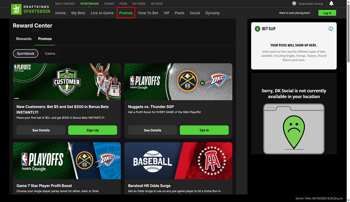Viewport: 350px width, 202px height.
Task: Click the scrollbar down arrow
Action: click(348, 200)
